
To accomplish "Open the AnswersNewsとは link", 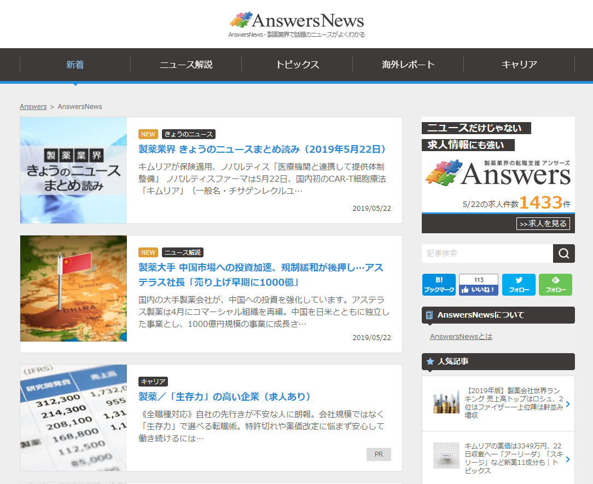I will 461,336.
